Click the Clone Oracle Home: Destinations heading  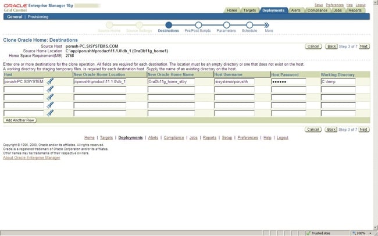[x=40, y=40]
